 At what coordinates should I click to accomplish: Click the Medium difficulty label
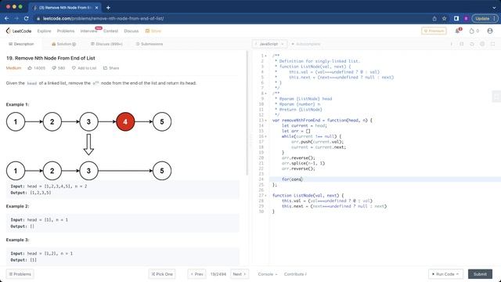[13, 68]
